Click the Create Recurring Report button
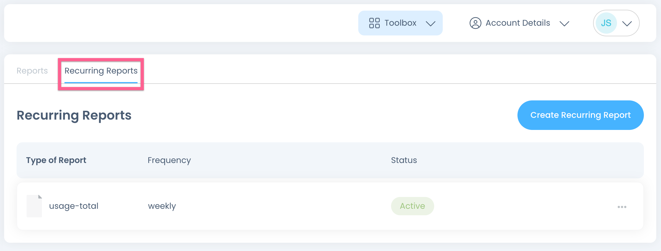 [580, 115]
